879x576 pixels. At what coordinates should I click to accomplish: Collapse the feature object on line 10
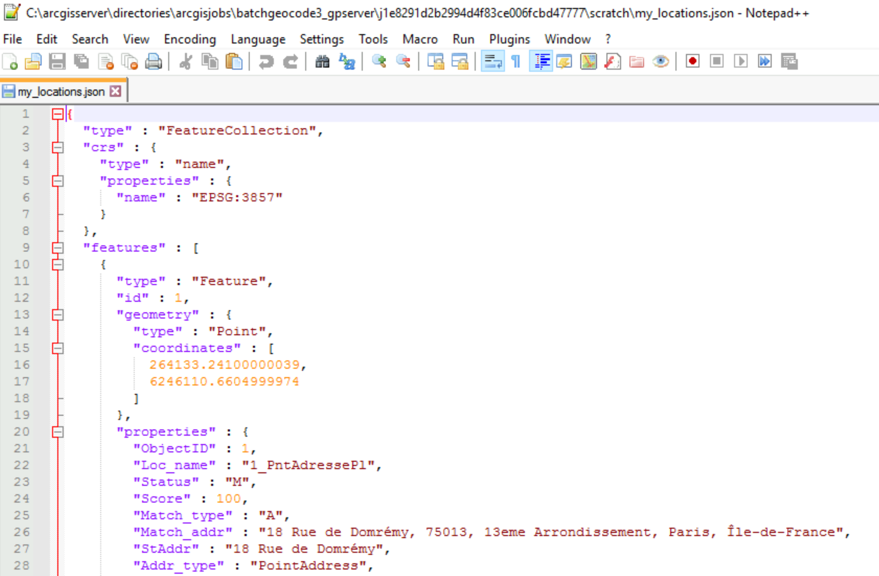[x=58, y=264]
